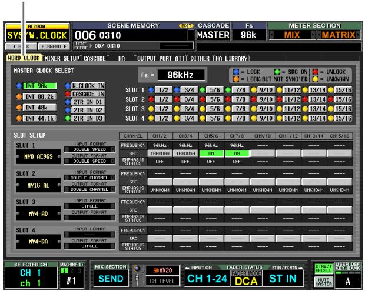The height and width of the screenshot is (291, 365).
Task: Select CASCADE IN clock source
Action: [88, 94]
